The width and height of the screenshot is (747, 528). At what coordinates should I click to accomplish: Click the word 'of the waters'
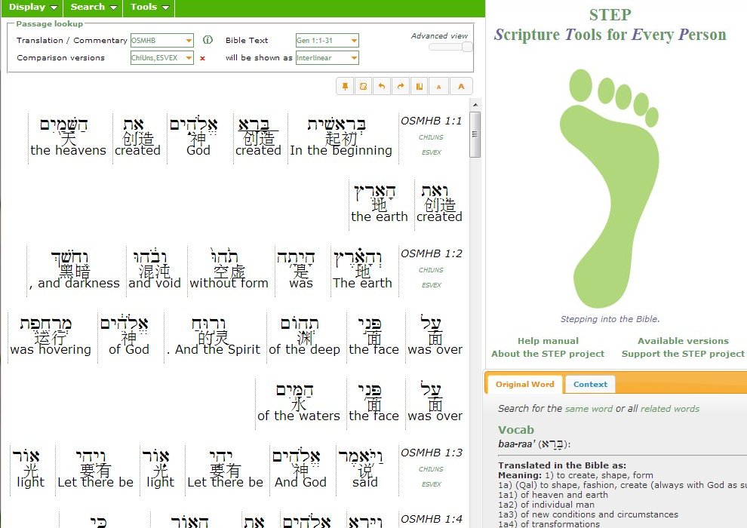click(x=298, y=416)
